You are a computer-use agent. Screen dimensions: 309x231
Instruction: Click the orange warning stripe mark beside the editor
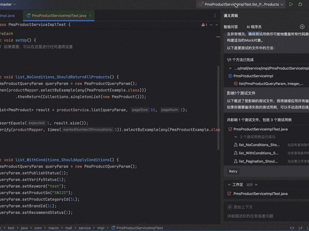click(x=218, y=37)
